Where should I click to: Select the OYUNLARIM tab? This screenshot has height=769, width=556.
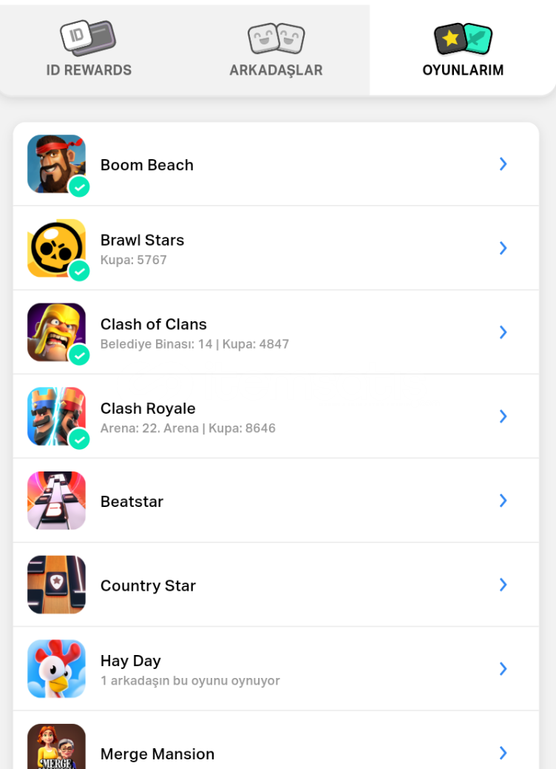click(x=463, y=49)
